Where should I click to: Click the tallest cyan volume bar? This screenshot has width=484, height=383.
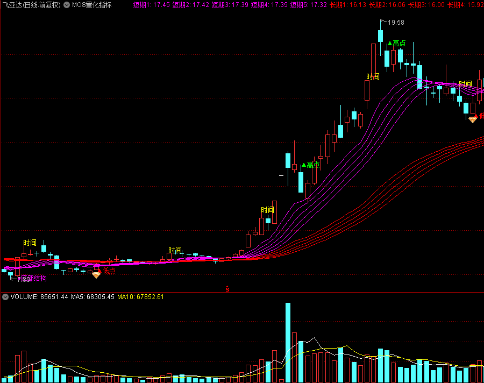click(x=288, y=343)
